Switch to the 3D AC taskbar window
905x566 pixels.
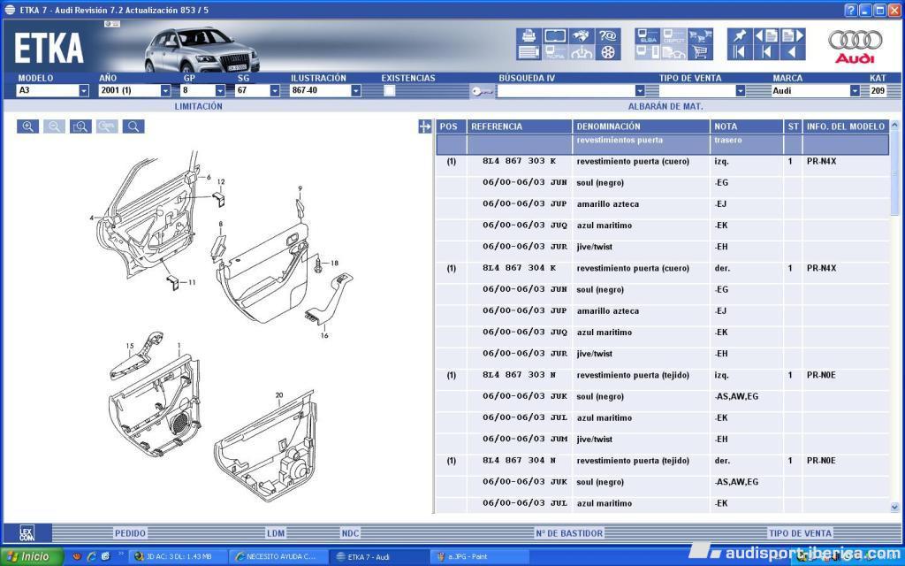pos(178,557)
